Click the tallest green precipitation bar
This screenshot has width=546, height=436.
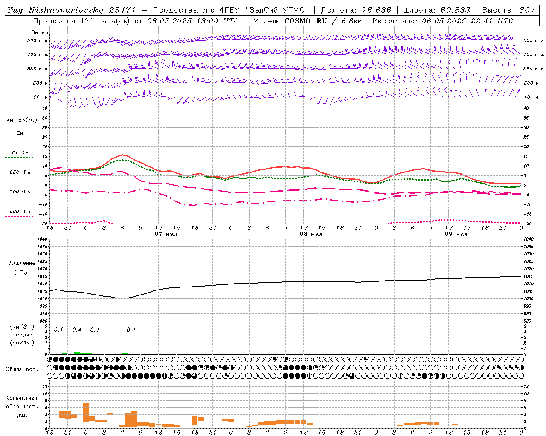click(x=77, y=353)
